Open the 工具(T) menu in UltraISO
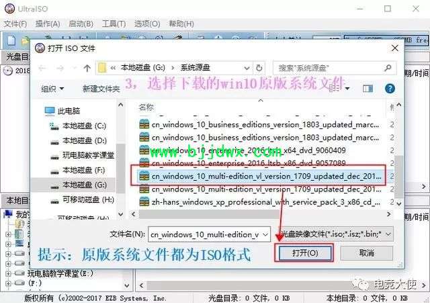Viewport: 430px width, 303px height. [x=114, y=24]
